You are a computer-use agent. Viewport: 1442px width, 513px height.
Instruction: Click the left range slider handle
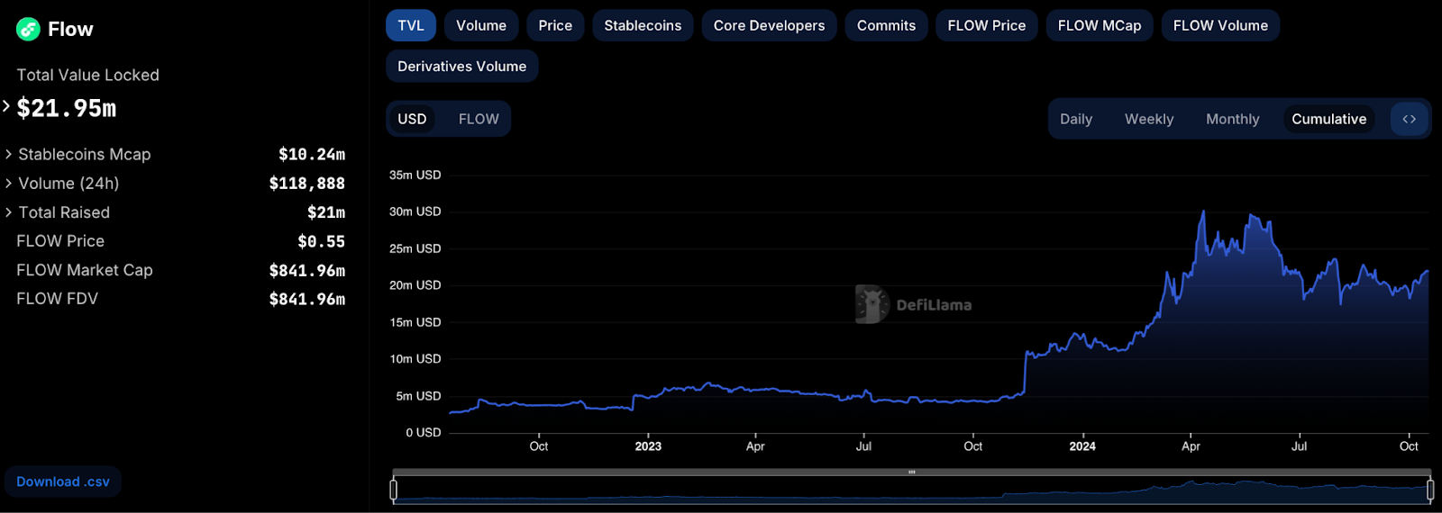[x=393, y=490]
